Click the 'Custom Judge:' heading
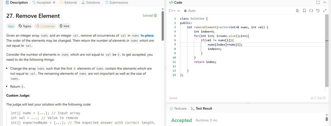The height and width of the screenshot is (126, 331). click(18, 95)
